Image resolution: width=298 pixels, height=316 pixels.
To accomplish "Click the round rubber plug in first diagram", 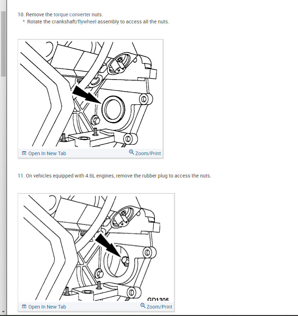I will point(113,109).
